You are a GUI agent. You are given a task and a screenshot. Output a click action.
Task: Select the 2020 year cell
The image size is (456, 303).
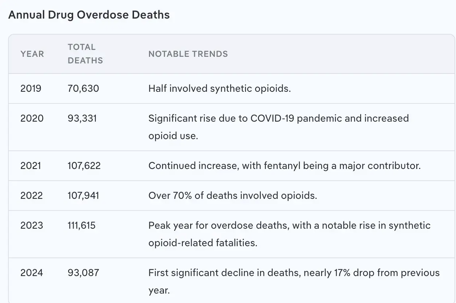pyautogui.click(x=32, y=118)
